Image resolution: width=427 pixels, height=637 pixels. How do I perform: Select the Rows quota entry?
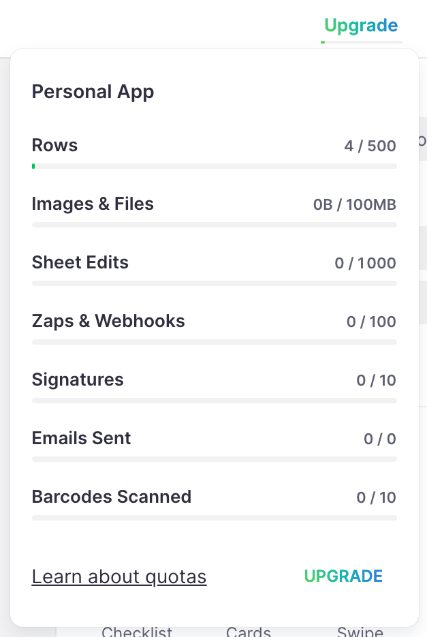54,145
